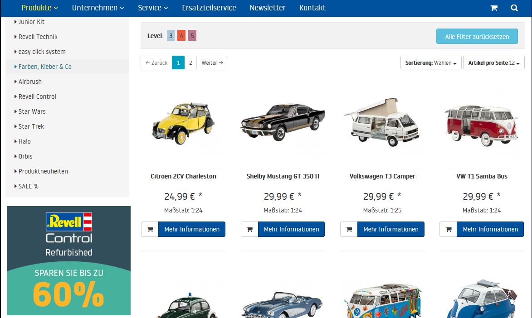
Task: Toggle the Level 3 filter
Action: coord(171,36)
